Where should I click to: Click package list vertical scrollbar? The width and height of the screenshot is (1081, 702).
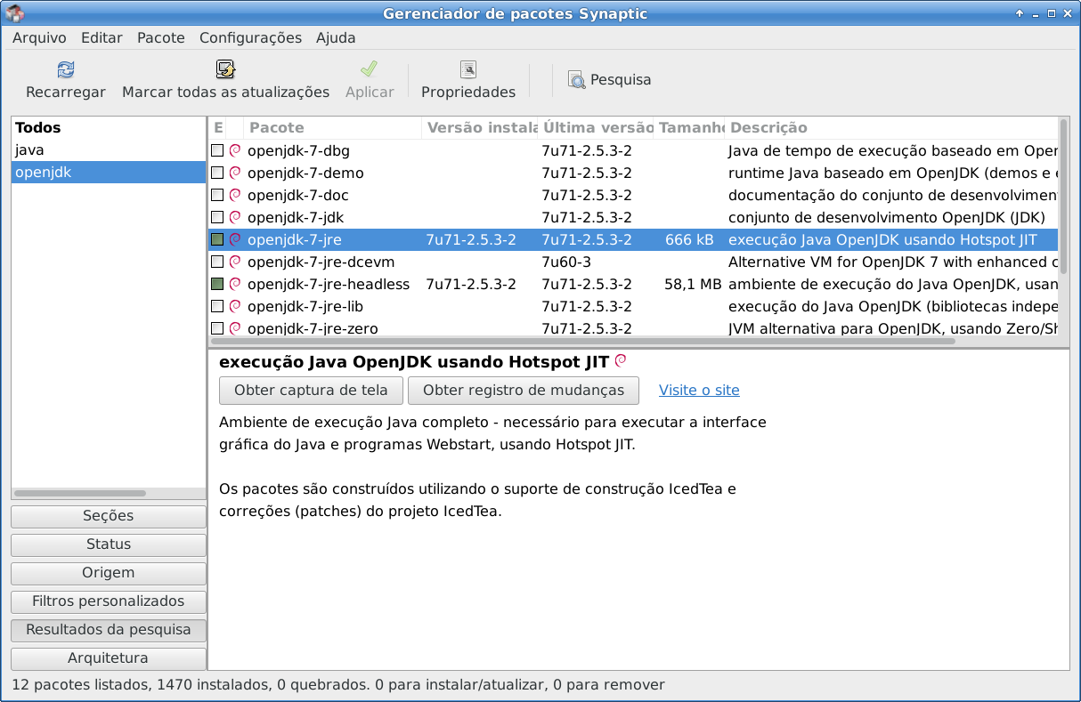[x=1063, y=196]
